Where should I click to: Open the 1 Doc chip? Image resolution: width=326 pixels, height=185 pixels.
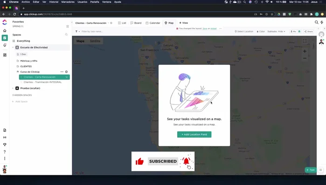(21, 54)
